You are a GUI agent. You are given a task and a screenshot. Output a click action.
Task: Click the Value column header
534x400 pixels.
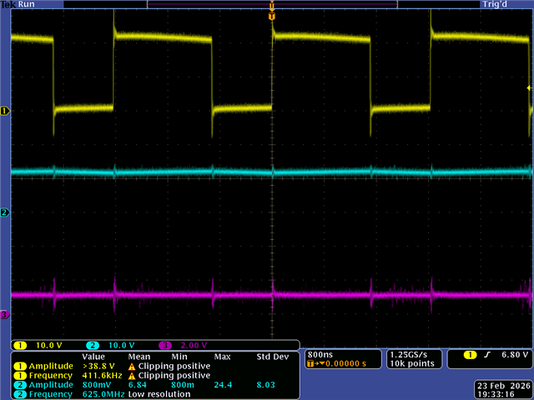click(93, 357)
